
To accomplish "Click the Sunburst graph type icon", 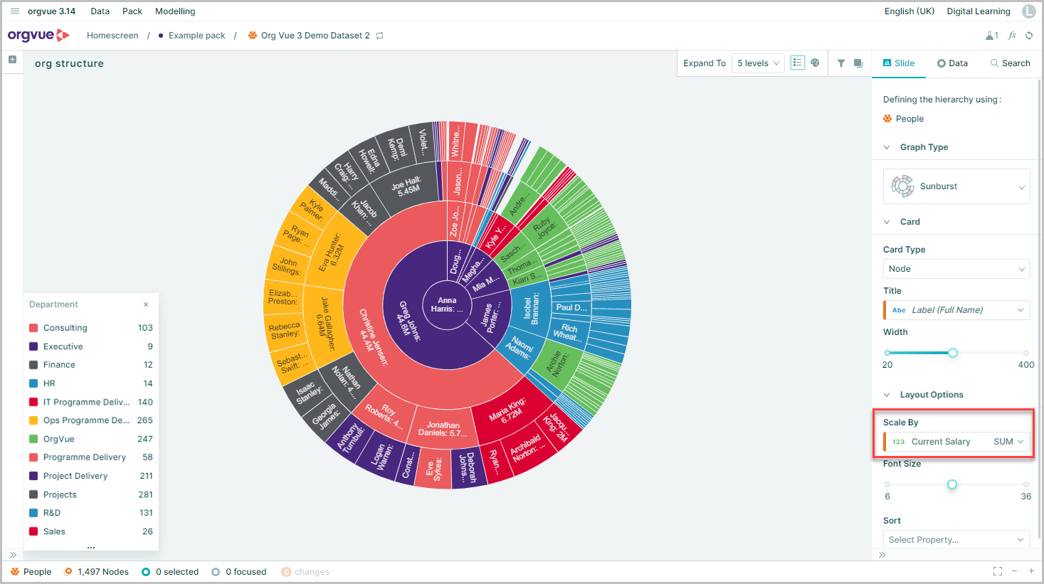I will [902, 186].
